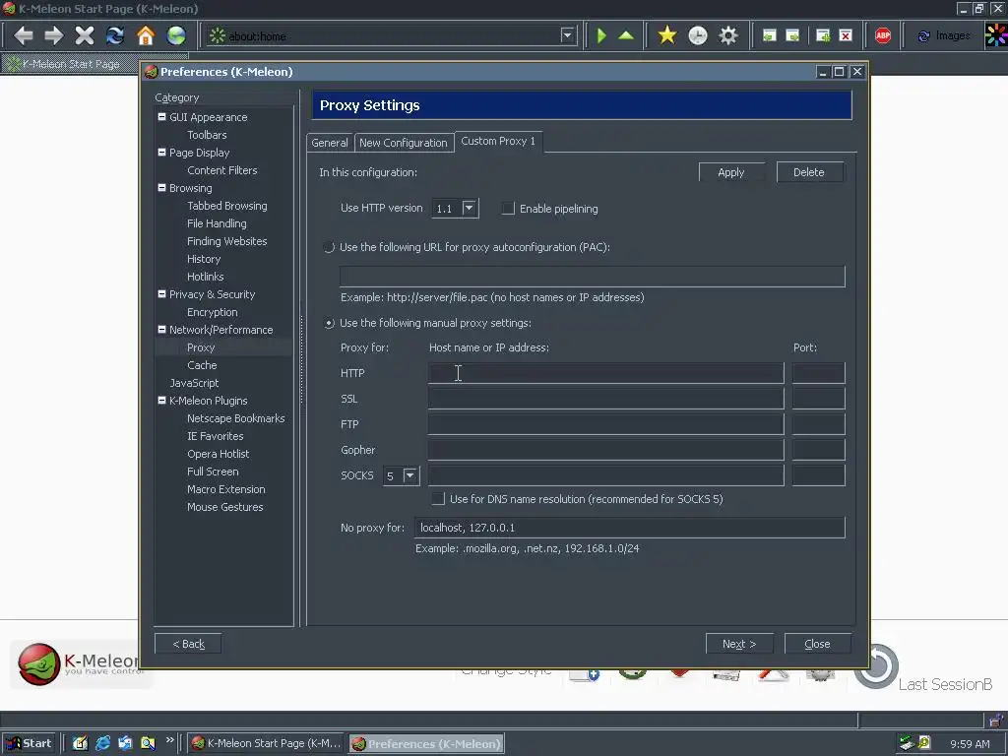Select Toolbars in category tree

tap(207, 135)
